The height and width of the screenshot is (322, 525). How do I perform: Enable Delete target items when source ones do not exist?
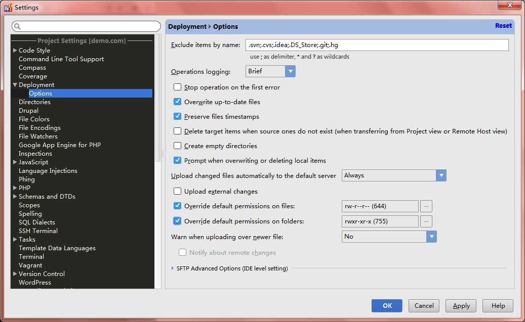click(178, 131)
